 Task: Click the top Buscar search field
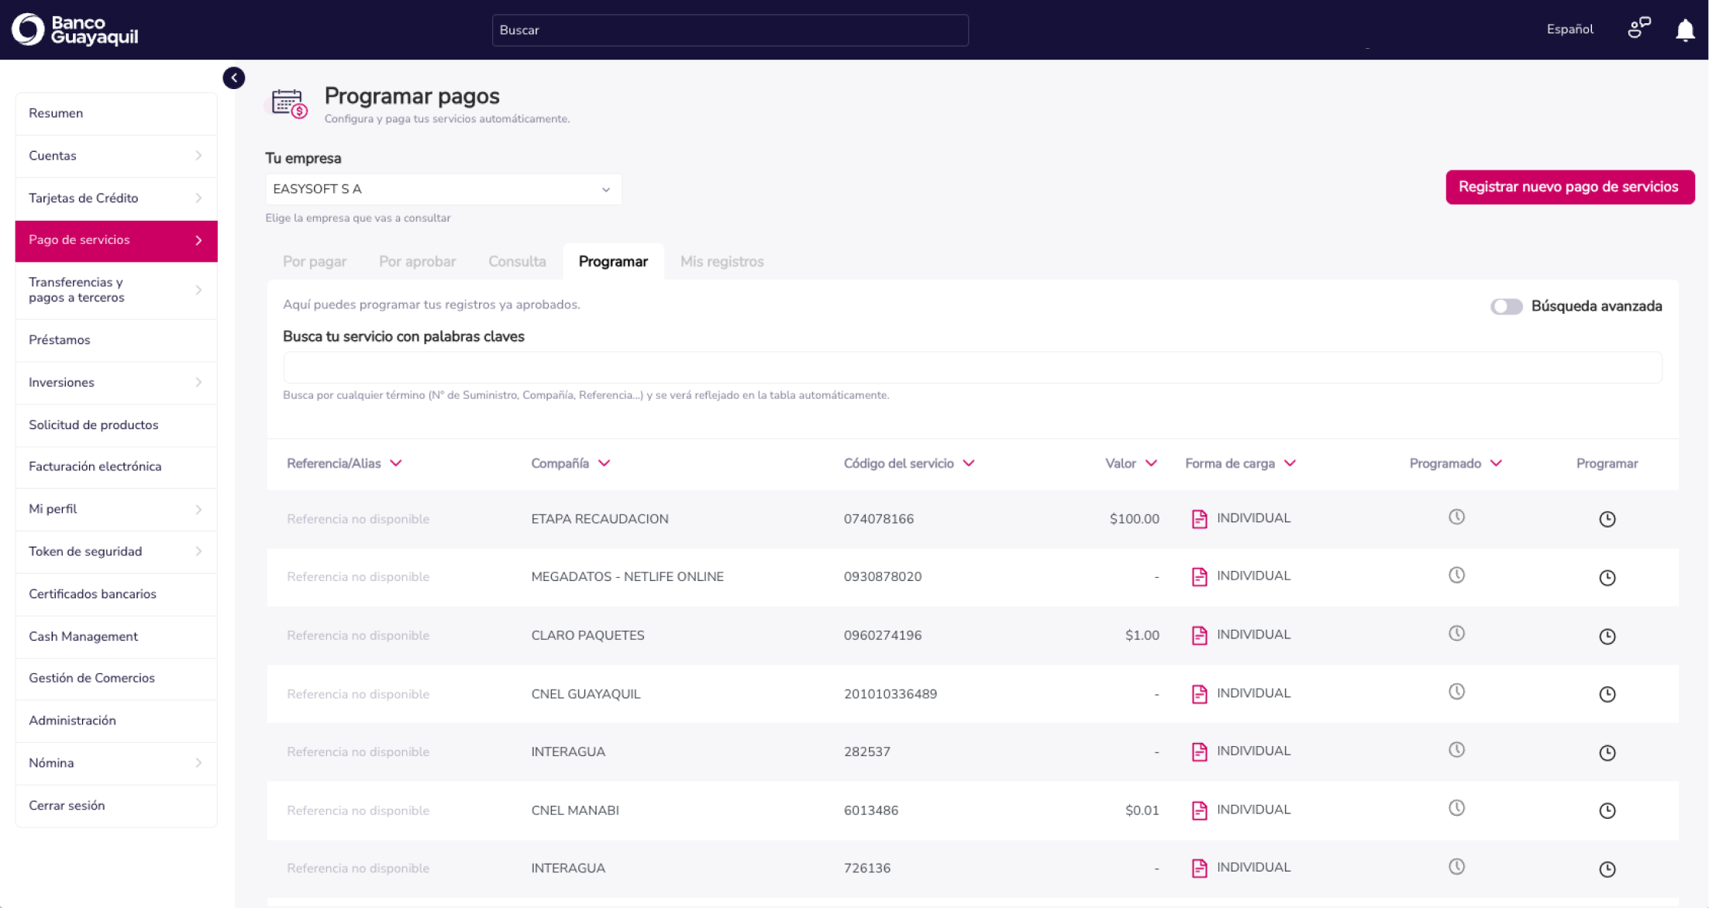click(730, 30)
